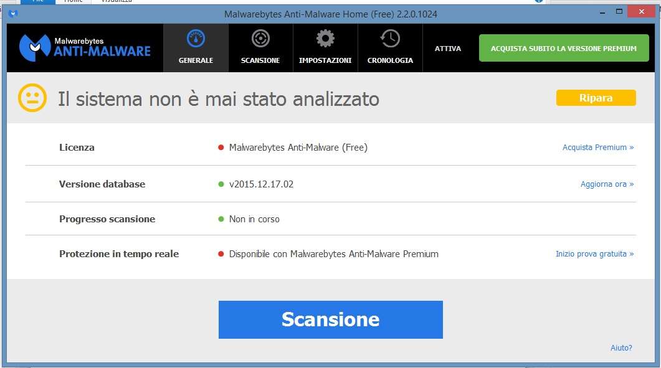Open the Cronologia history tab
Image resolution: width=661 pixels, height=368 pixels.
coord(390,47)
